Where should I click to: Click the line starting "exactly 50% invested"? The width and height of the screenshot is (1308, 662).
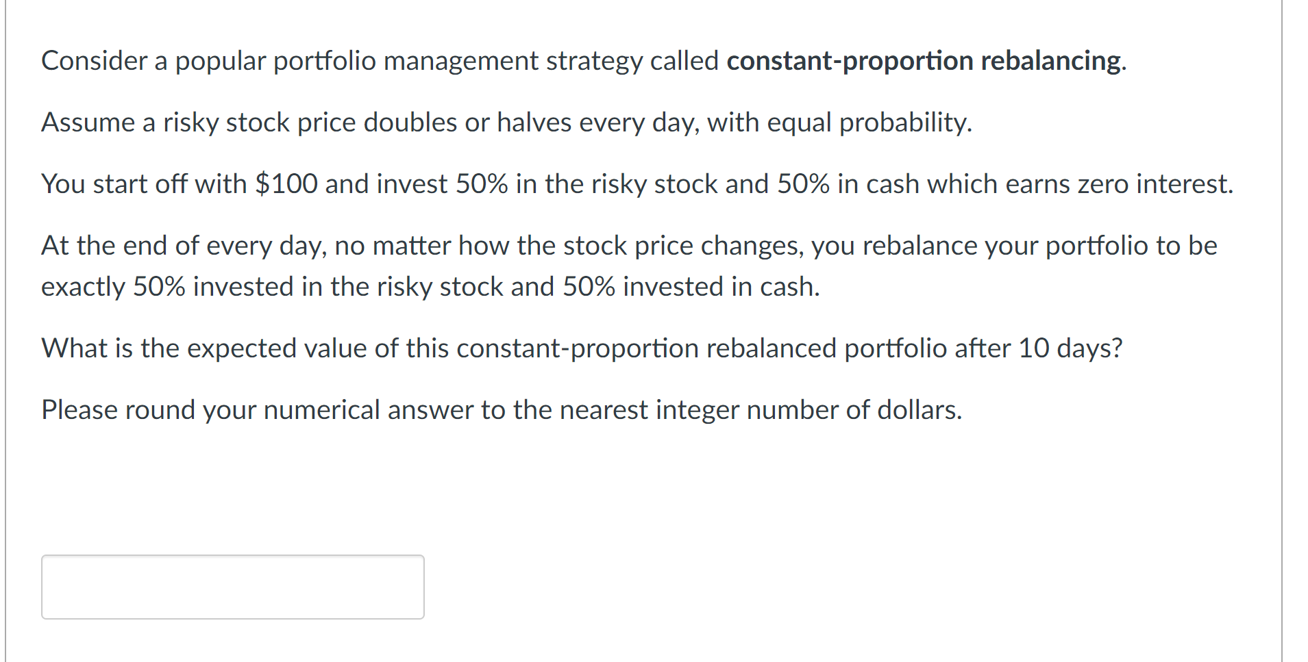coord(430,287)
